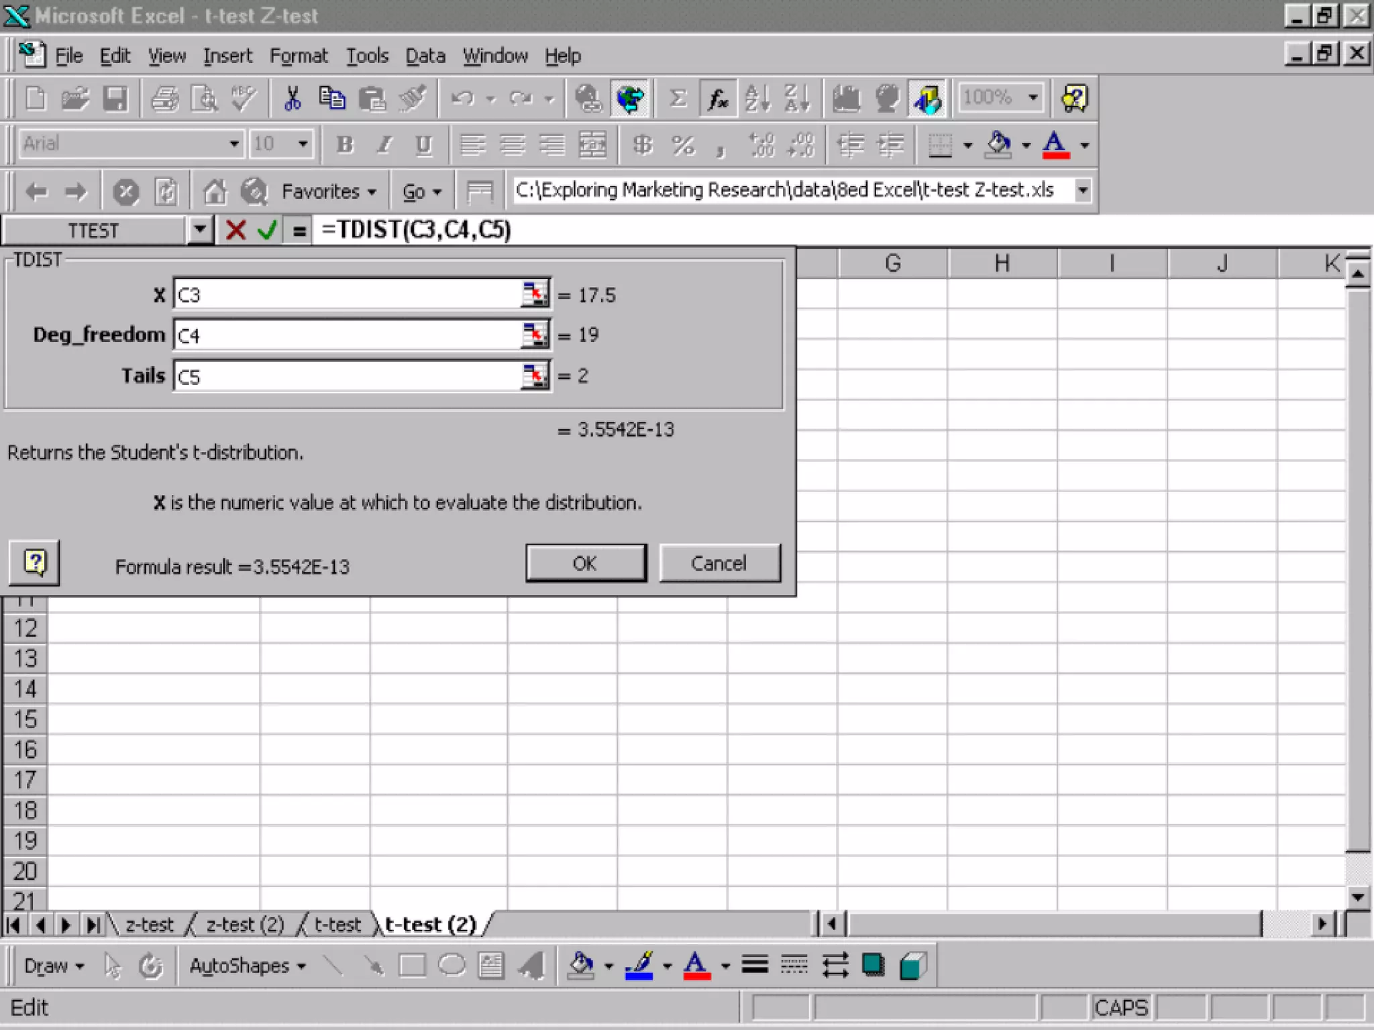
Task: Click the green Enter checkmark in formula bar
Action: [x=267, y=230]
